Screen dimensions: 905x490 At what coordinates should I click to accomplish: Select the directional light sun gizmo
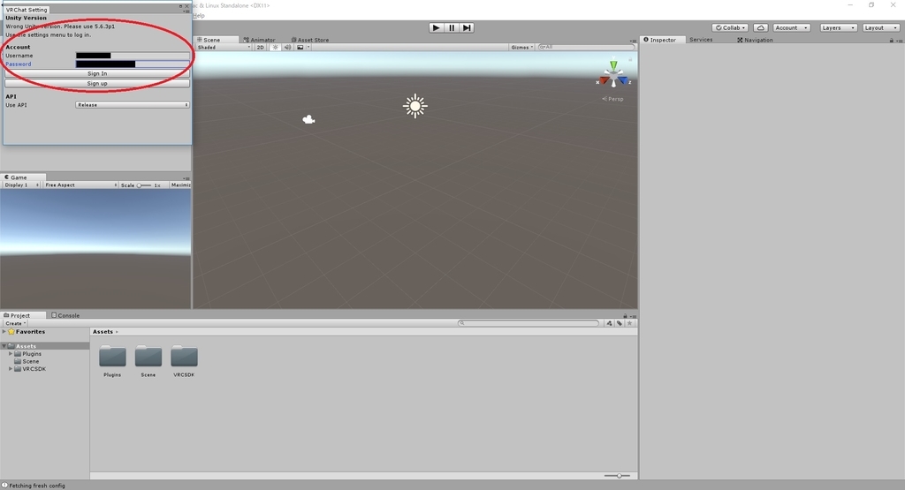pos(415,106)
